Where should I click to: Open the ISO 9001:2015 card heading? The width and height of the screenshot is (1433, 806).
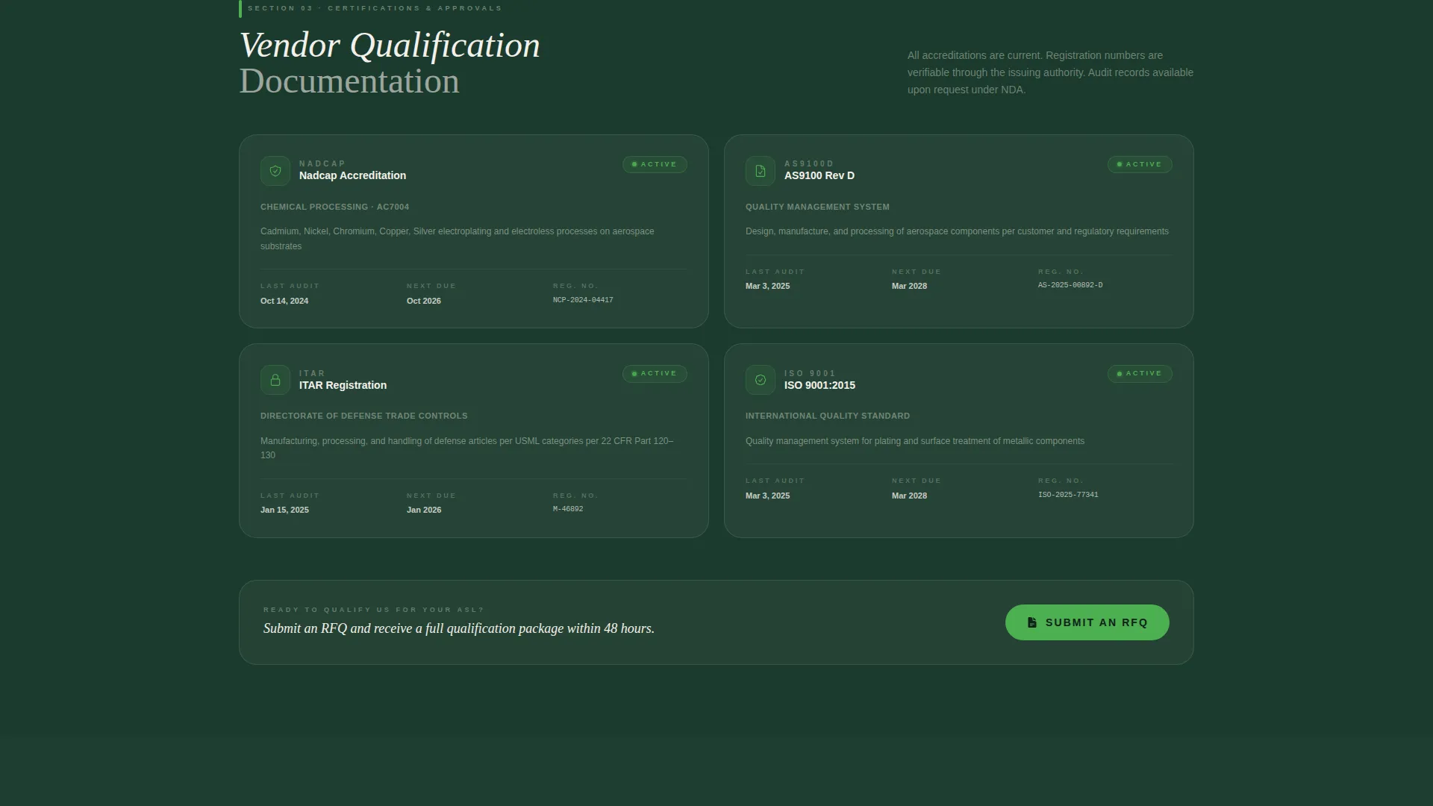tap(819, 385)
